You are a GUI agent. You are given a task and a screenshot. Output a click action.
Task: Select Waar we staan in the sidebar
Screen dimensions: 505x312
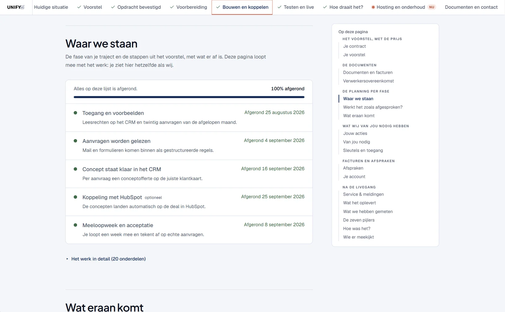(x=358, y=99)
